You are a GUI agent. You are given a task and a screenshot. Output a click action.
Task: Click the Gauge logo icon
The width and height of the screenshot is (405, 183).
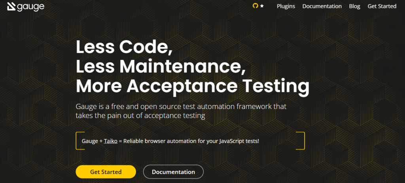coord(10,7)
